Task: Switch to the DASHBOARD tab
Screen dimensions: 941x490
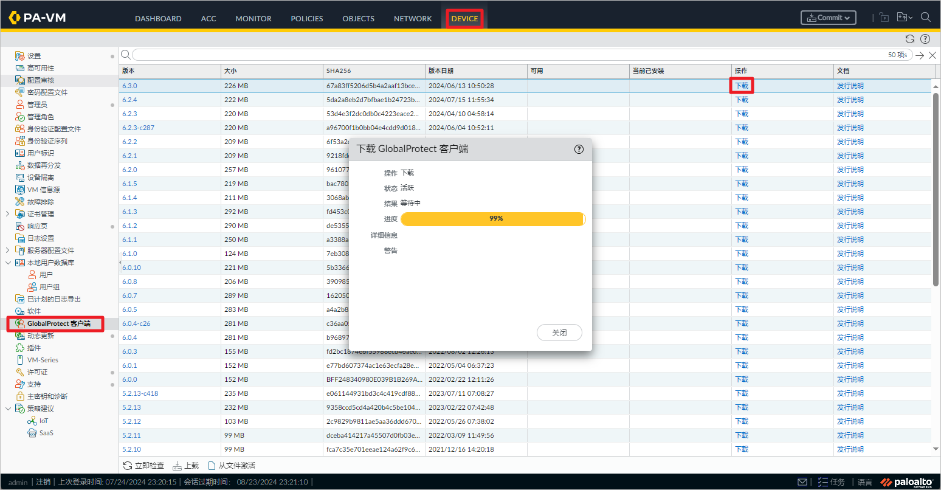Action: 158,19
